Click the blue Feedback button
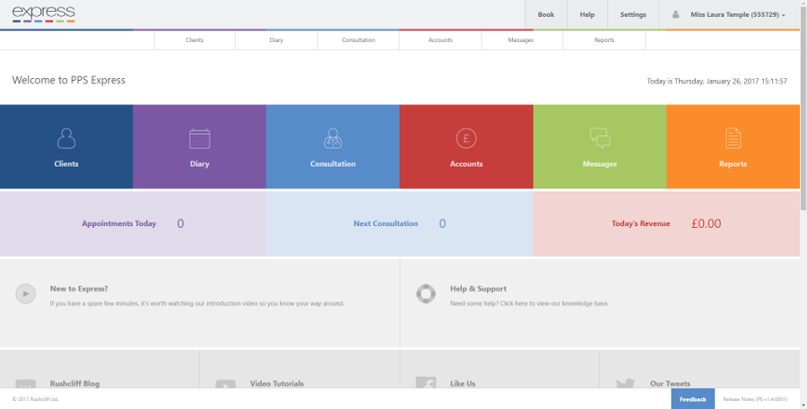The image size is (807, 409). pyautogui.click(x=693, y=399)
